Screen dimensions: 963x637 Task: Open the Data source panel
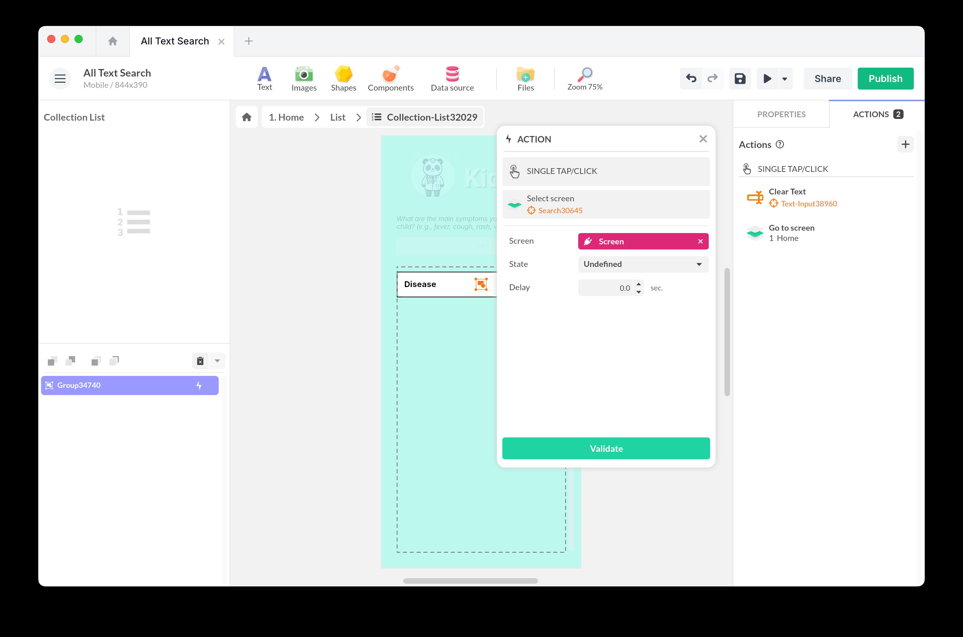[452, 78]
